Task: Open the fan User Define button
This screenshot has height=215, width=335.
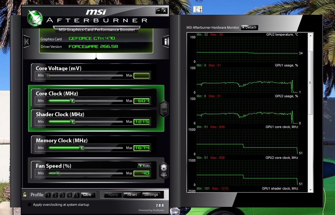Action: point(164,171)
